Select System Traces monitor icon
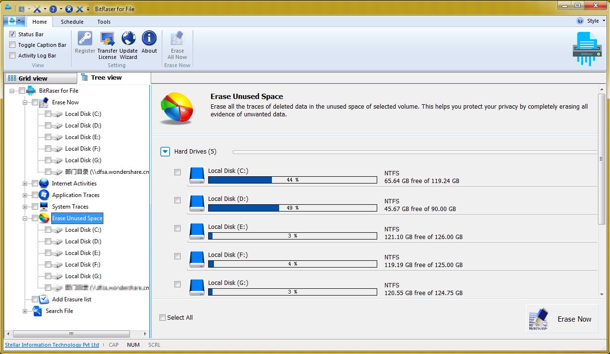The image size is (610, 354). coord(44,207)
